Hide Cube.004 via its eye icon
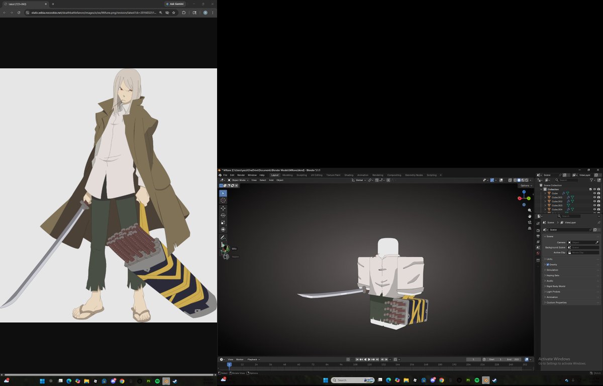The image size is (603, 386). point(594,209)
